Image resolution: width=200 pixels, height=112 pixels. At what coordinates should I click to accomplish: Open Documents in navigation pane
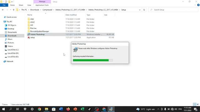point(12,32)
